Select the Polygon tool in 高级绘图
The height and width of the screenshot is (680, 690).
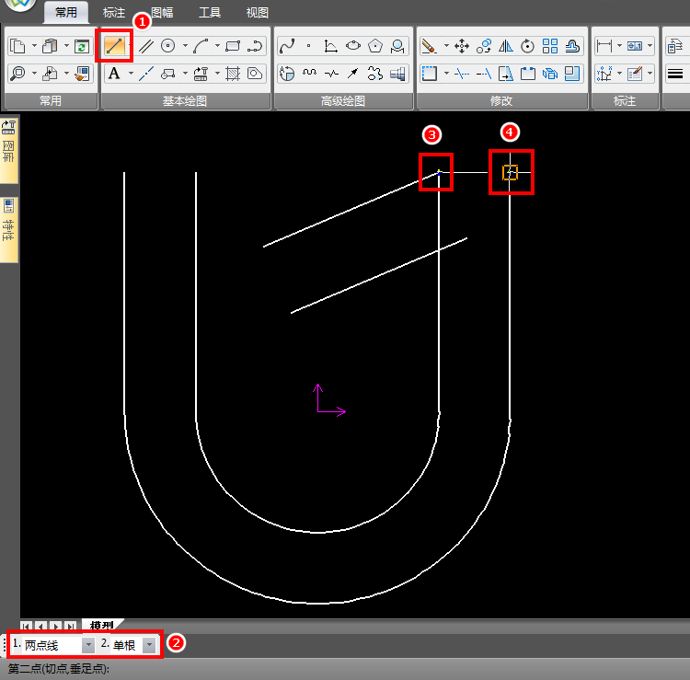(x=375, y=45)
